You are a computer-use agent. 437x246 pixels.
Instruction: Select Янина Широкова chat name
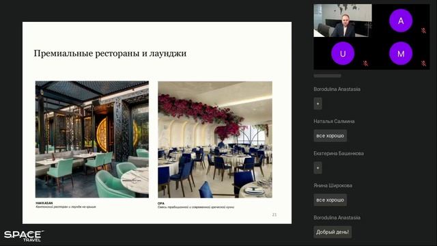(333, 185)
